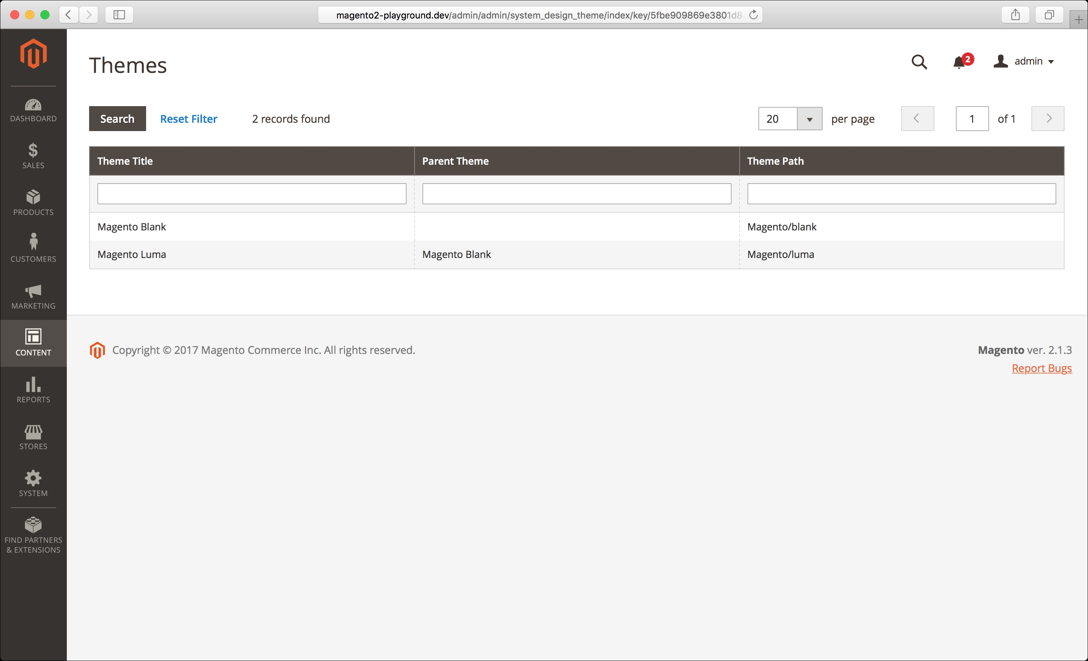Open the per page count dropdown arrow
1088x661 pixels.
(809, 119)
